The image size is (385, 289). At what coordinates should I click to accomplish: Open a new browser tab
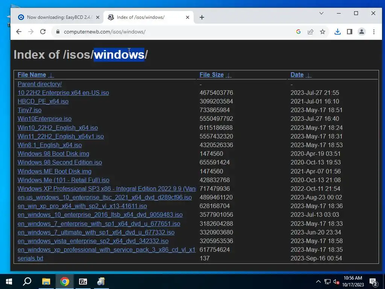(202, 17)
